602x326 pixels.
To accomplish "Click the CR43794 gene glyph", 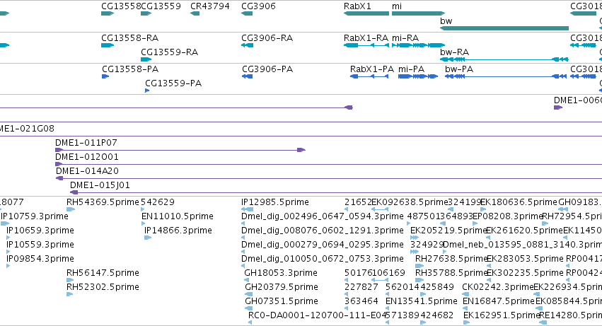I will pos(195,13).
